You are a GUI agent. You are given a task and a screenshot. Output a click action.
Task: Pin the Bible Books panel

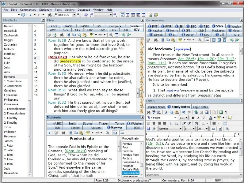pyautogui.click(x=43, y=20)
